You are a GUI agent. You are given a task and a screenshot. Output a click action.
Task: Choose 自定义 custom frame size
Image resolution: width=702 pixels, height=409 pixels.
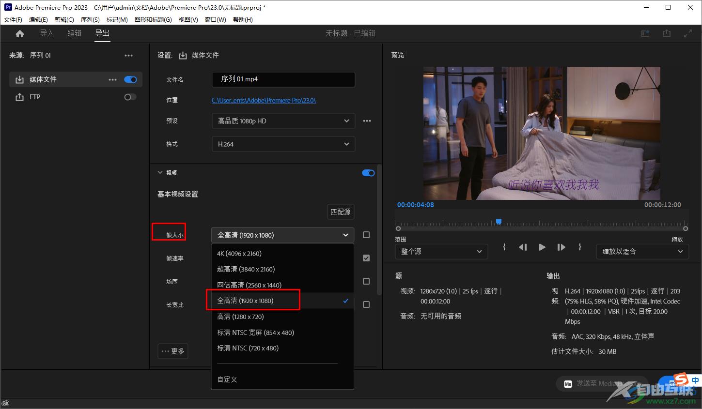tap(283, 379)
